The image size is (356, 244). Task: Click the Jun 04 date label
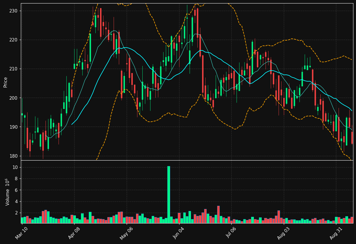179,233
